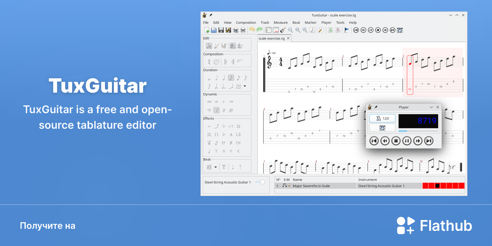The width and height of the screenshot is (492, 246).
Task: Apply the trill tr effect
Action: coord(223,143)
